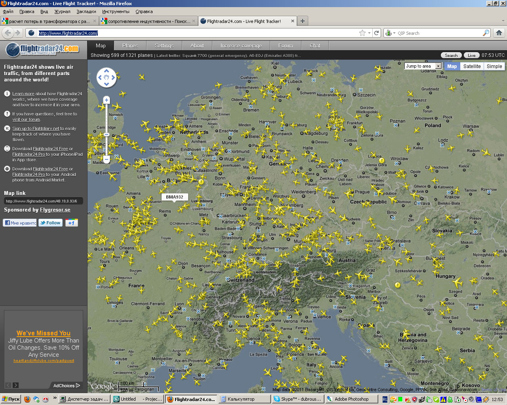507x405 pixels.
Task: Click the pan control hand icon
Action: [107, 78]
